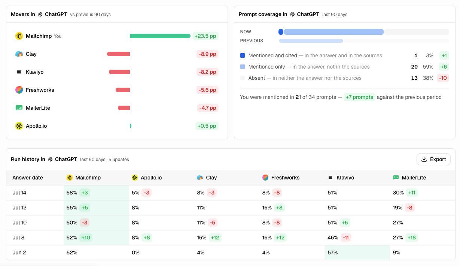Click Apollo.io logo in table column header

135,178
